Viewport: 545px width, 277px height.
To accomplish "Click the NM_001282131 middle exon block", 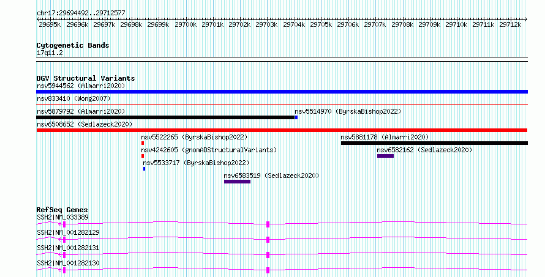I will tap(268, 255).
